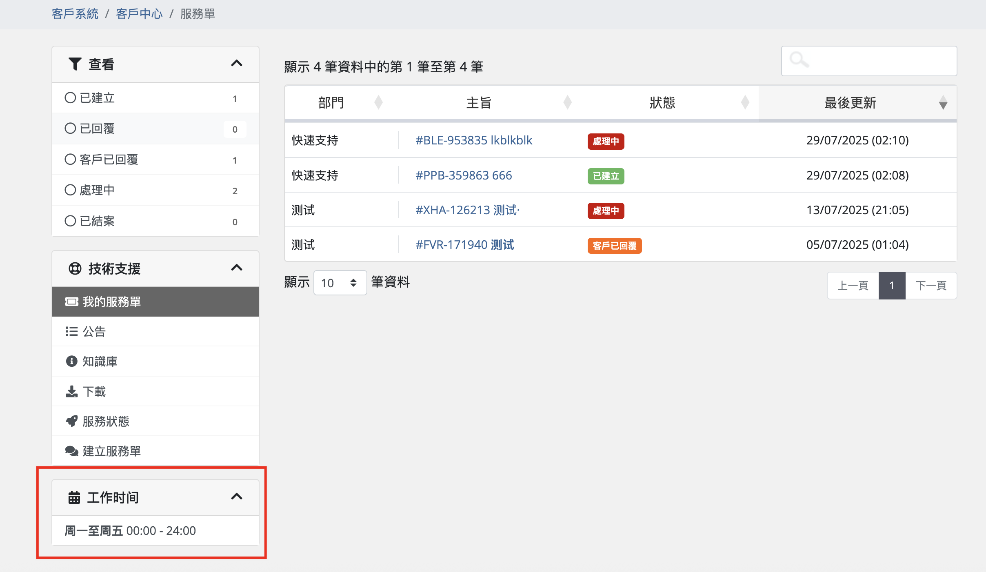986x572 pixels.
Task: Collapse the 查看 panel with its chevron
Action: 237,63
